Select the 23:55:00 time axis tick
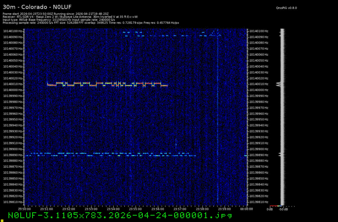338x222 pixels. (135, 208)
